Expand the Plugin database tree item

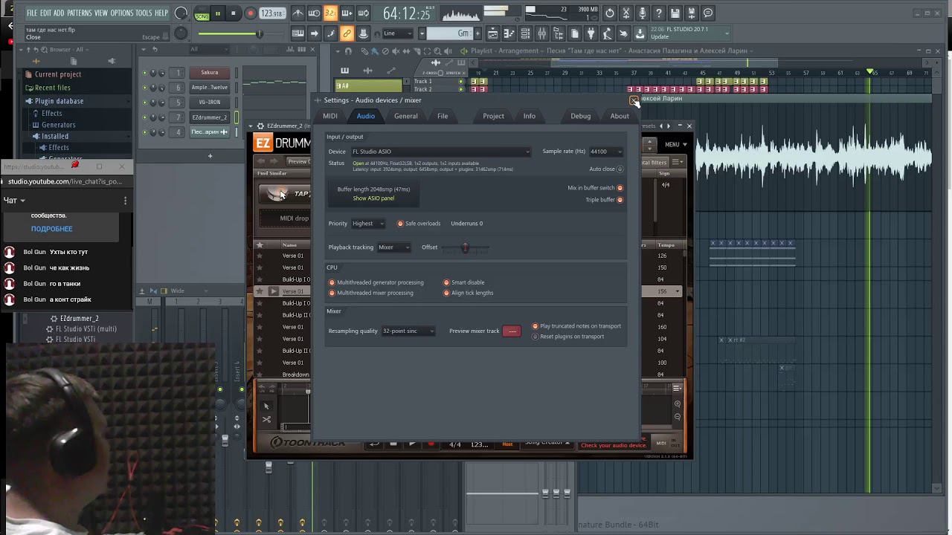click(59, 101)
